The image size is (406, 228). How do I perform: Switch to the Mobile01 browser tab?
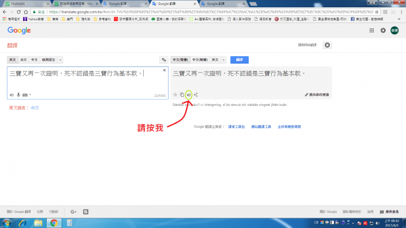click(x=26, y=3)
